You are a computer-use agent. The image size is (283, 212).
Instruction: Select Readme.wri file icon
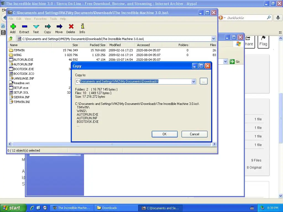[11, 83]
